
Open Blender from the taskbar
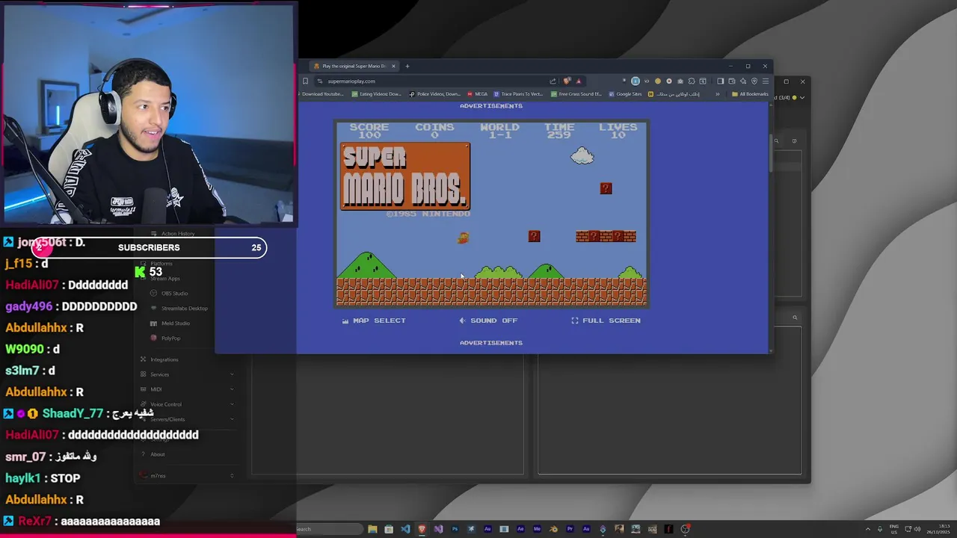[x=553, y=529]
